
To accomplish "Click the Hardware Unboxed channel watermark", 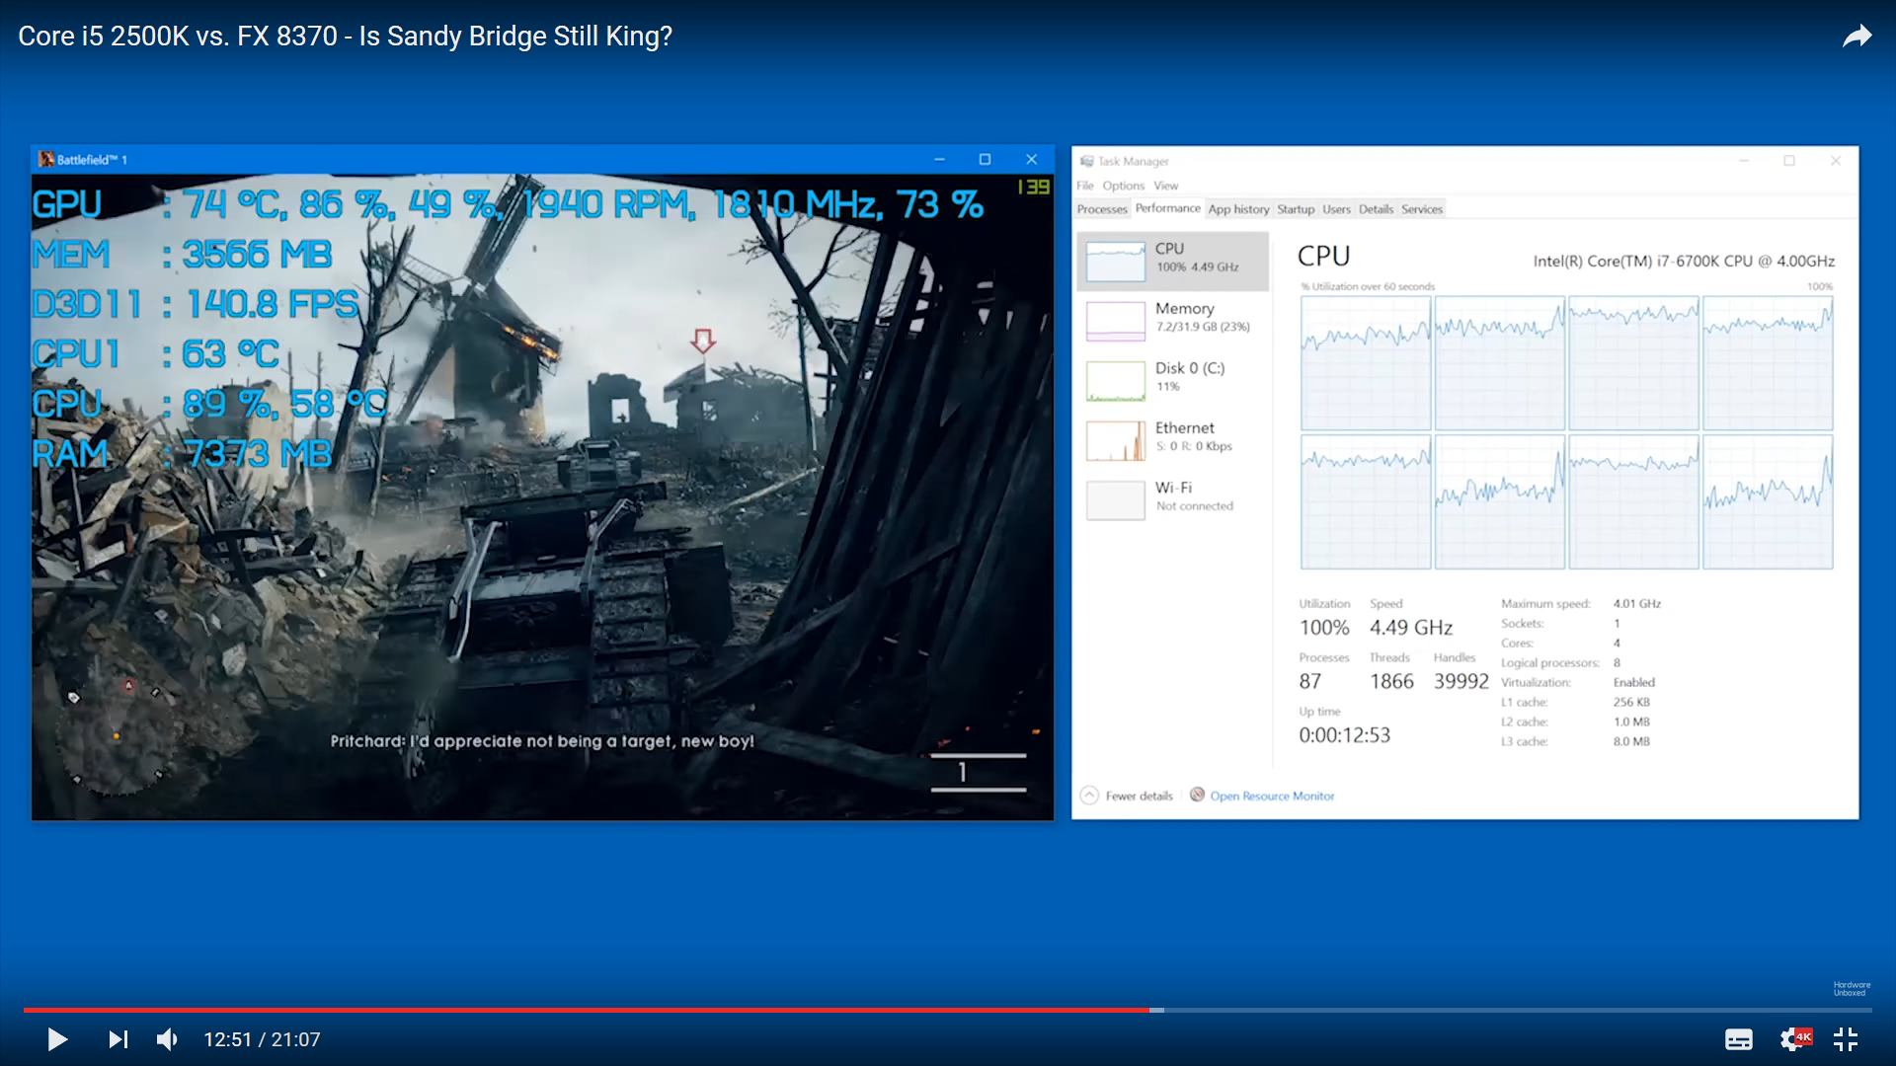I will pyautogui.click(x=1852, y=989).
